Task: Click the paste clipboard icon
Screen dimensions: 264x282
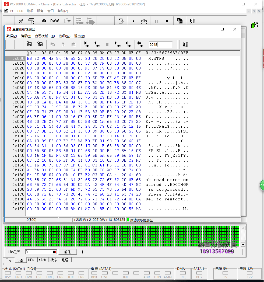Action: coord(74,44)
